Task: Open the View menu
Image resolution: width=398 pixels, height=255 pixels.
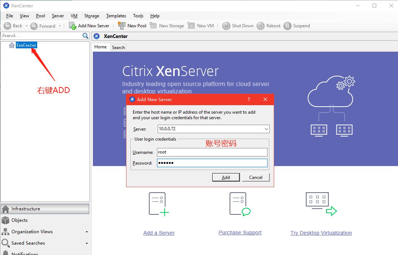Action: [x=24, y=16]
